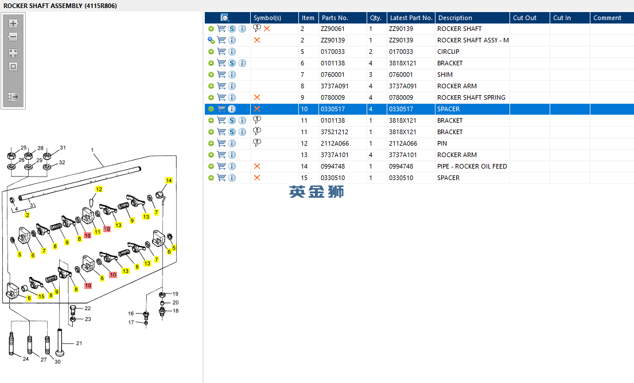Click green gear icon for PIPE - ROCKER OIL FEED

click(211, 166)
